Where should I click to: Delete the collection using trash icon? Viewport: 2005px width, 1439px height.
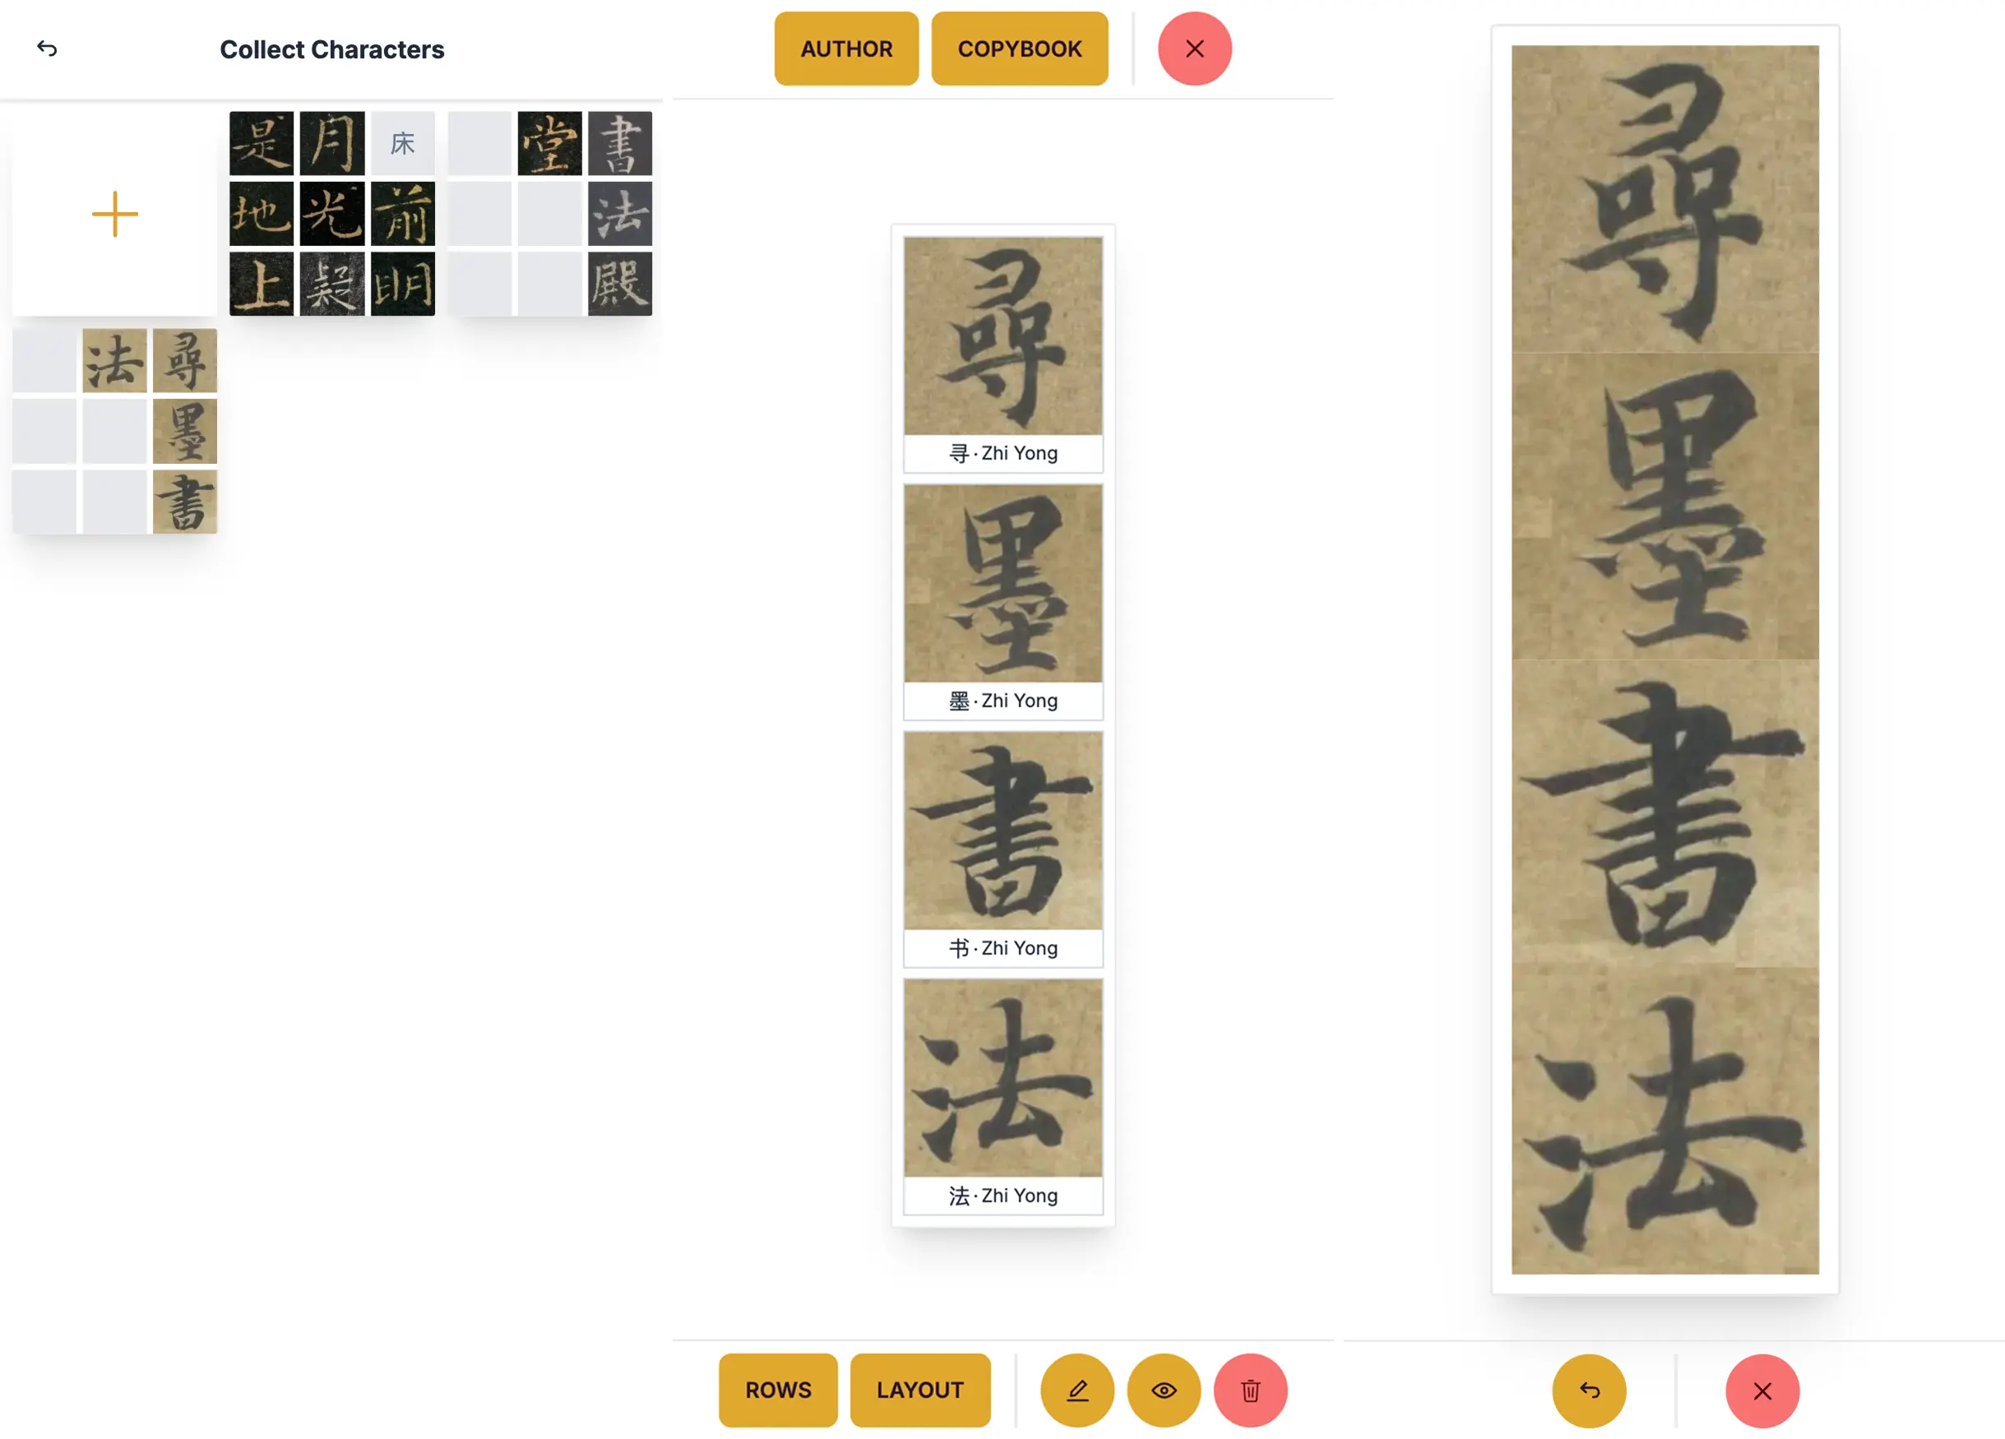[x=1250, y=1390]
